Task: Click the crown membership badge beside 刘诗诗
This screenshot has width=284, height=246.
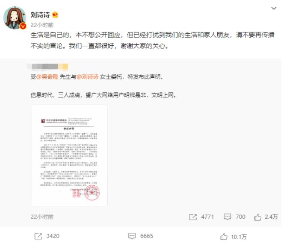Action: click(55, 15)
